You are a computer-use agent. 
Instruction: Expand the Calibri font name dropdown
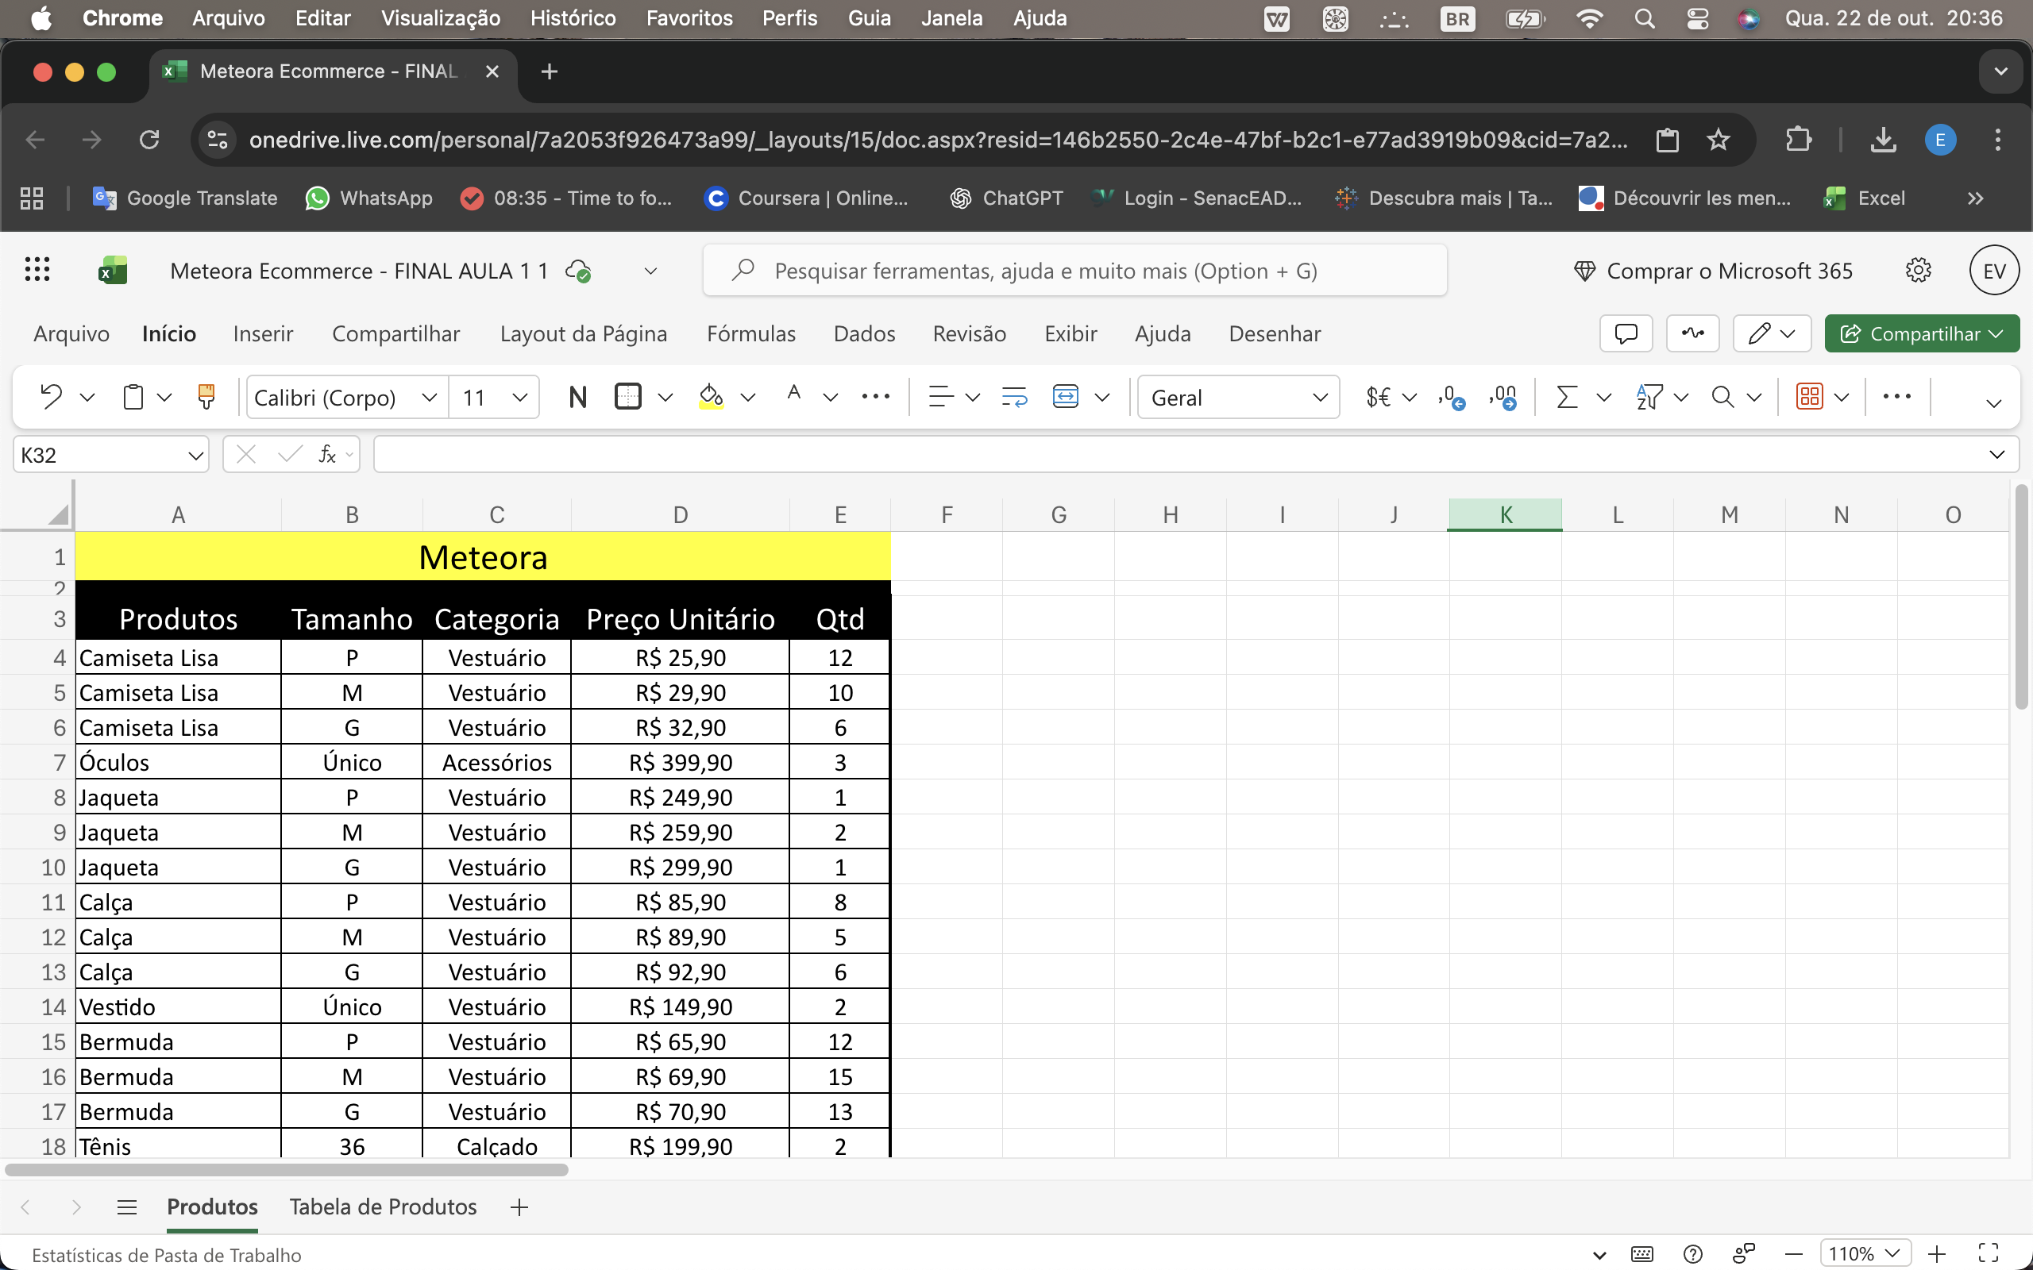click(x=429, y=398)
